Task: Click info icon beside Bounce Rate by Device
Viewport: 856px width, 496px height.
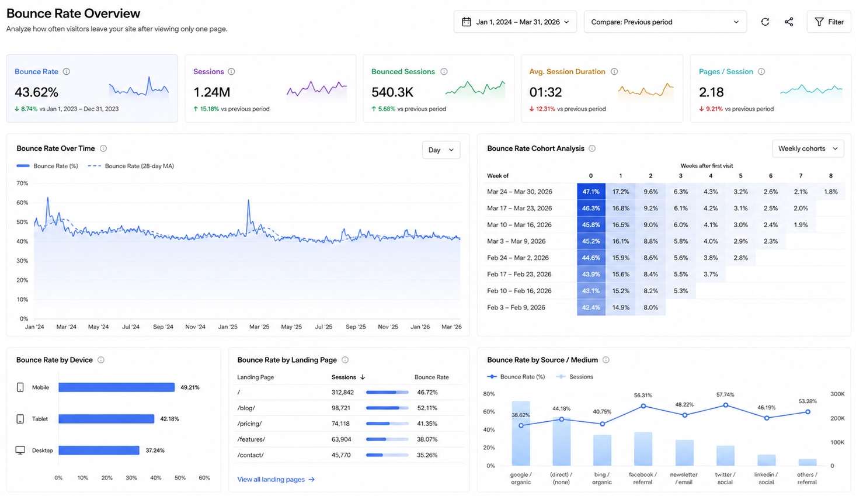Action: [101, 360]
